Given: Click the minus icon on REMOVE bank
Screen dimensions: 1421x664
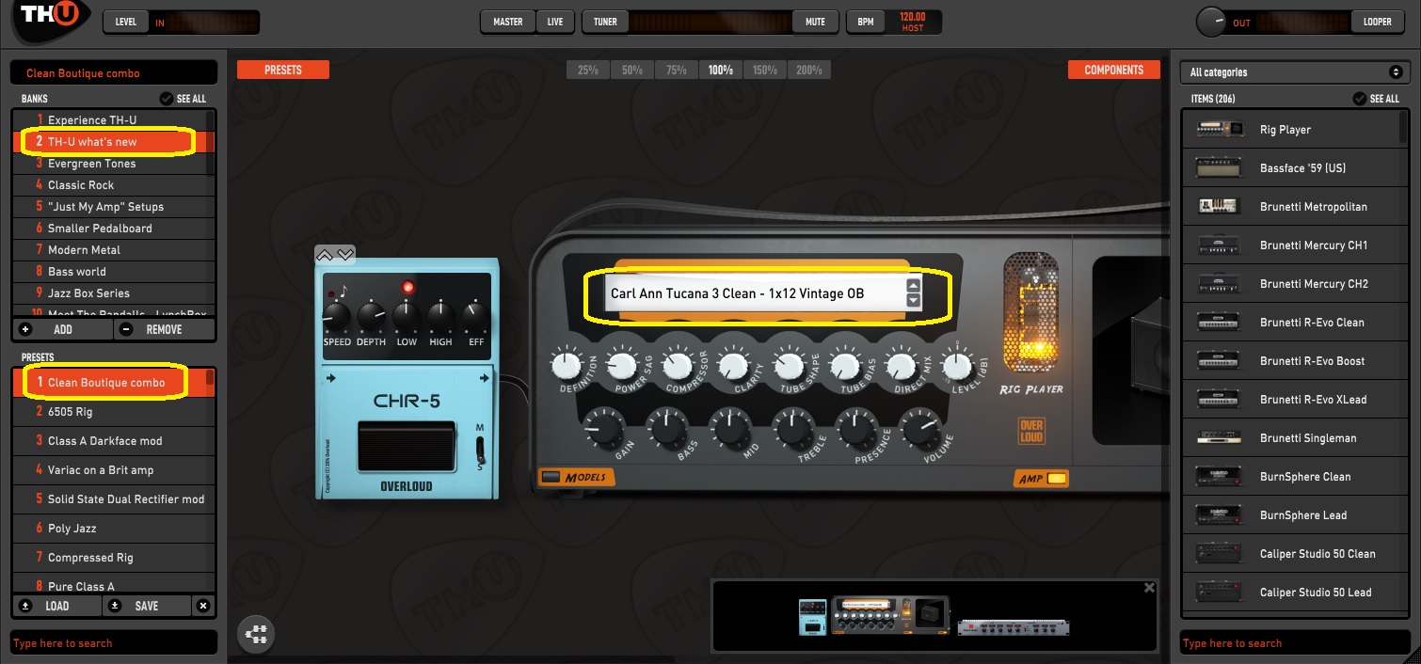Looking at the screenshot, I should tap(128, 330).
